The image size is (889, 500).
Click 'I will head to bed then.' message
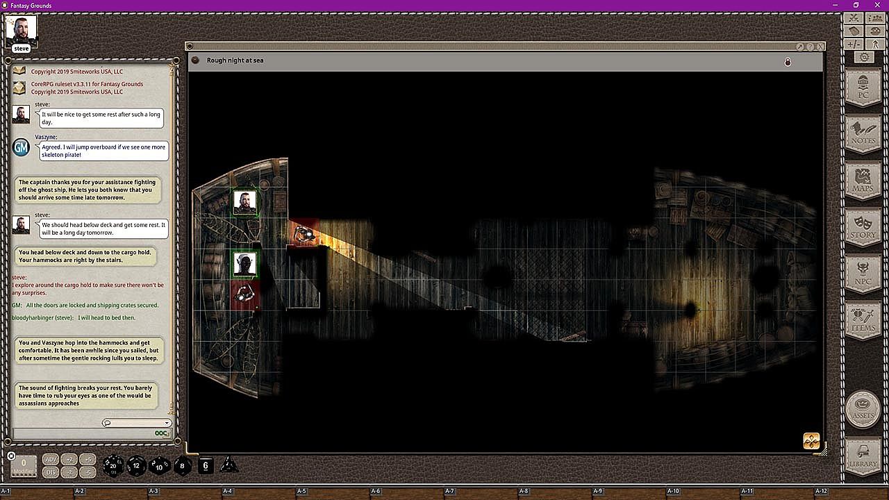tap(107, 317)
